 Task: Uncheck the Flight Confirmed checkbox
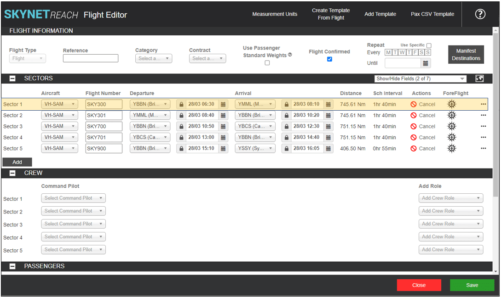tap(329, 59)
